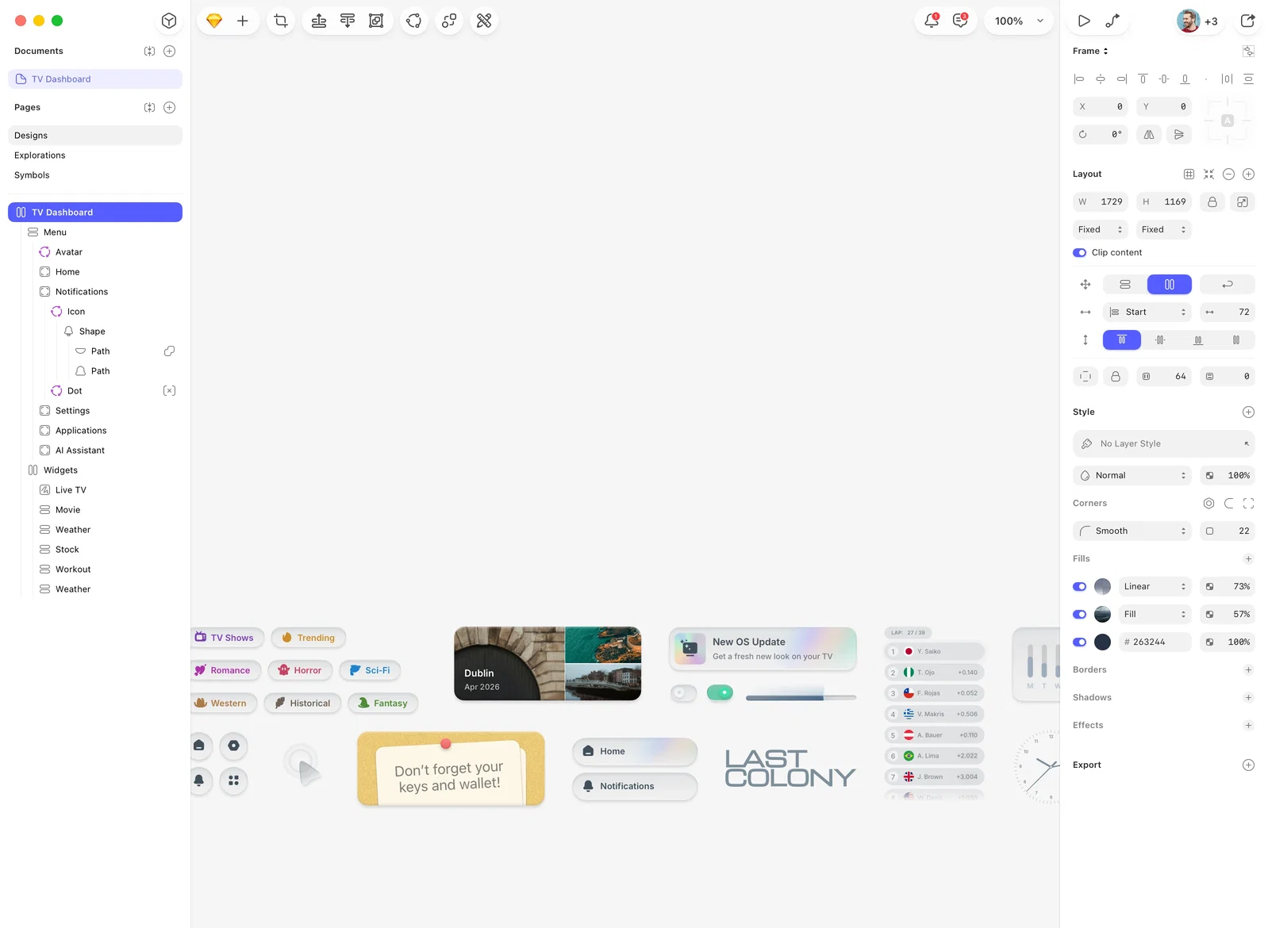The height and width of the screenshot is (928, 1268).
Task: Toggle the grey off switch on canvas
Action: [683, 692]
